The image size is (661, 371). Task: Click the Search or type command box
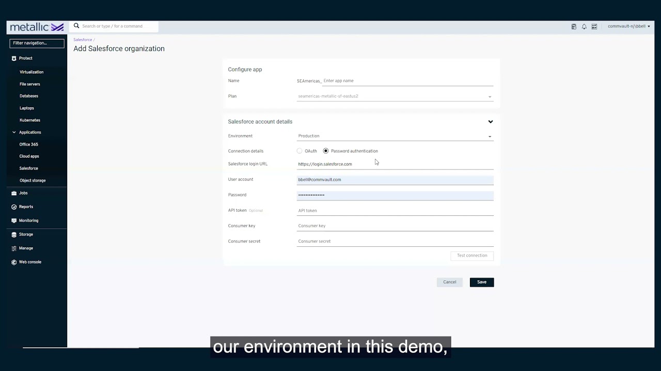tap(115, 26)
